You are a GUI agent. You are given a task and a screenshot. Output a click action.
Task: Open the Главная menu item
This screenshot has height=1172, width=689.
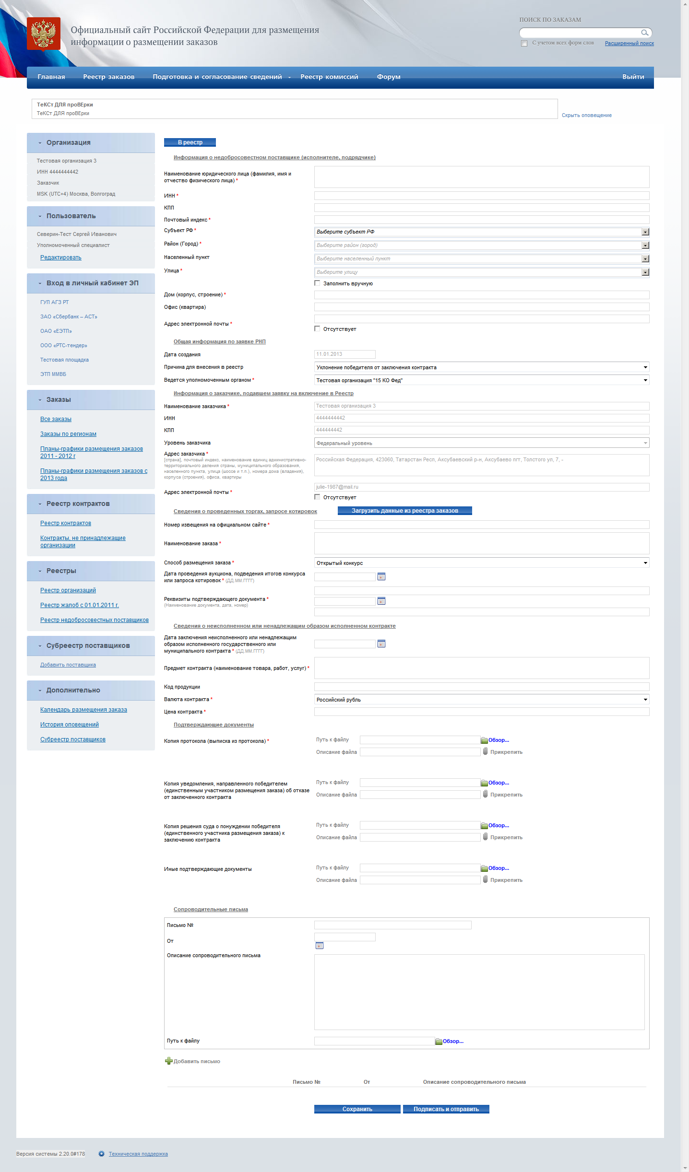pos(51,77)
